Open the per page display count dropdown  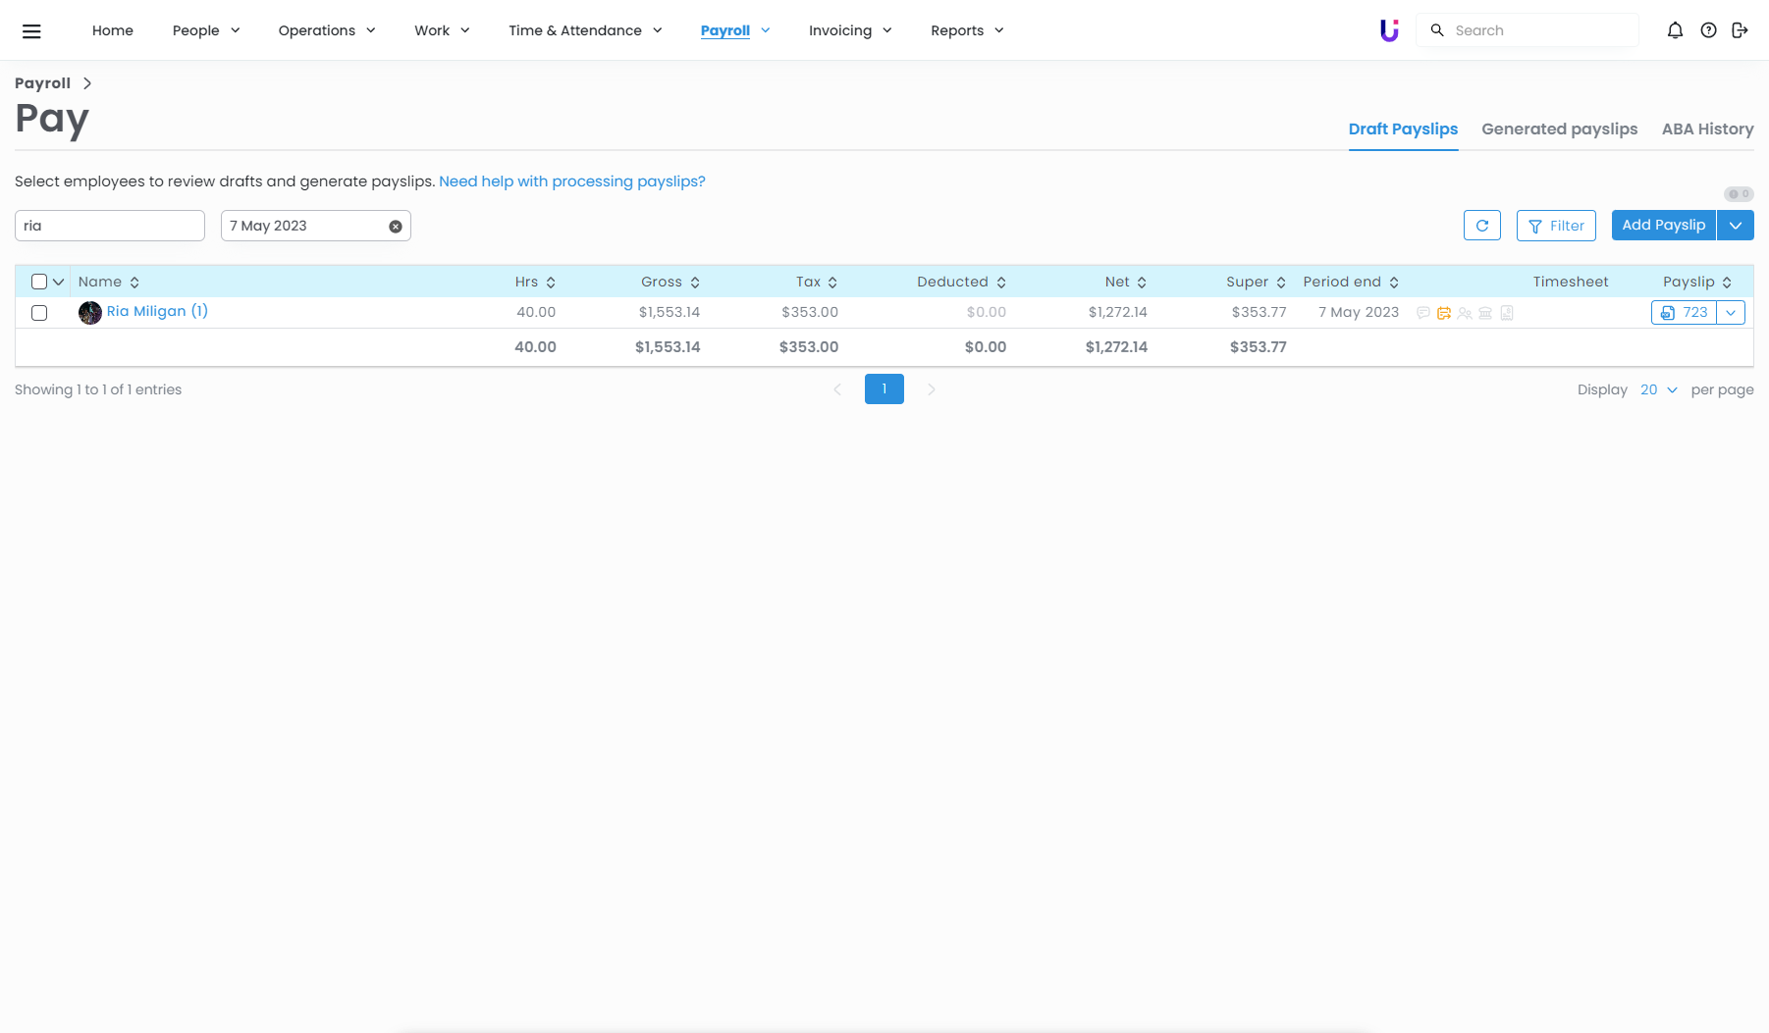click(1658, 389)
